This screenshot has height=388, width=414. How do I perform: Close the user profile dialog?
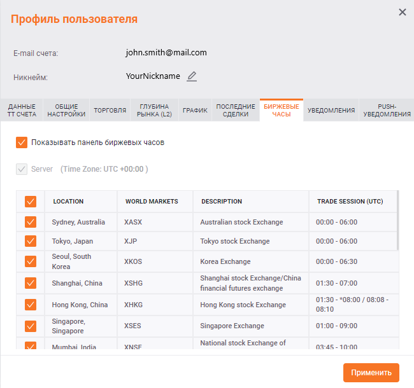(x=402, y=12)
